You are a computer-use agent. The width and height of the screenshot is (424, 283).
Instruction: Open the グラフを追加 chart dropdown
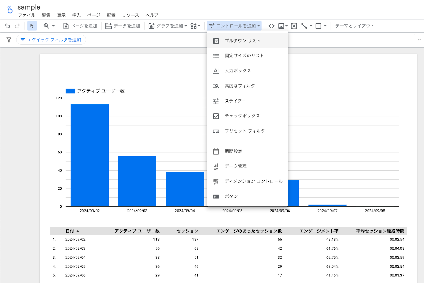pyautogui.click(x=168, y=26)
